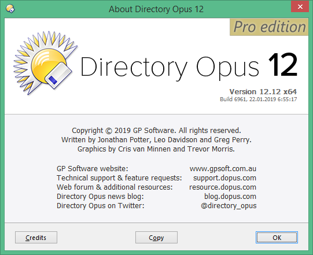Viewport: 313px width, 255px height.
Task: Click the large 'Directory Opus 12' heading
Action: tap(189, 67)
